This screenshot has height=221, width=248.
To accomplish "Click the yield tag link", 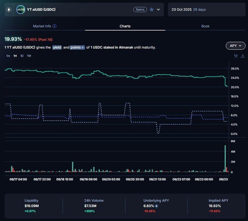I will point(57,48).
